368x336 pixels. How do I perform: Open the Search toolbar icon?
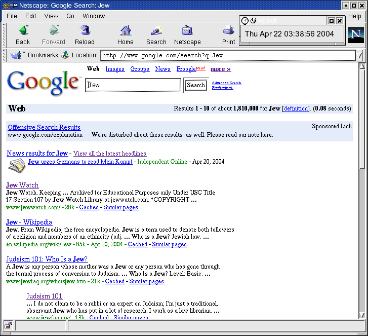click(156, 30)
